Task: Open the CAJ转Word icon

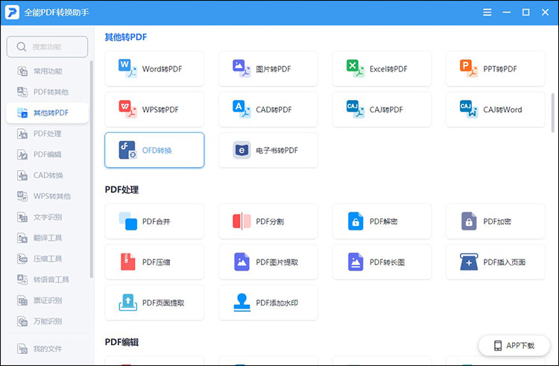Action: 469,109
